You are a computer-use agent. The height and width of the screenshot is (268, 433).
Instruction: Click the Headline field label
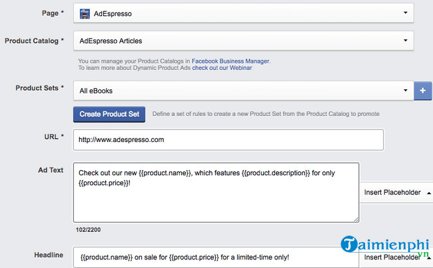[49, 255]
